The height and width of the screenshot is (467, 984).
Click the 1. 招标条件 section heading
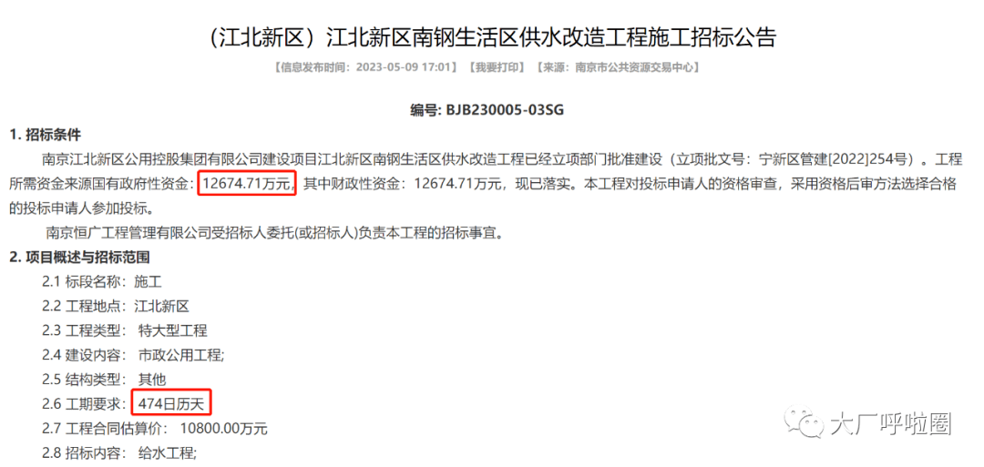(x=45, y=134)
